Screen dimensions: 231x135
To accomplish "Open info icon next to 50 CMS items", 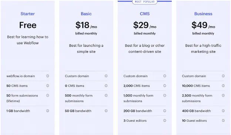I will (48, 86).
